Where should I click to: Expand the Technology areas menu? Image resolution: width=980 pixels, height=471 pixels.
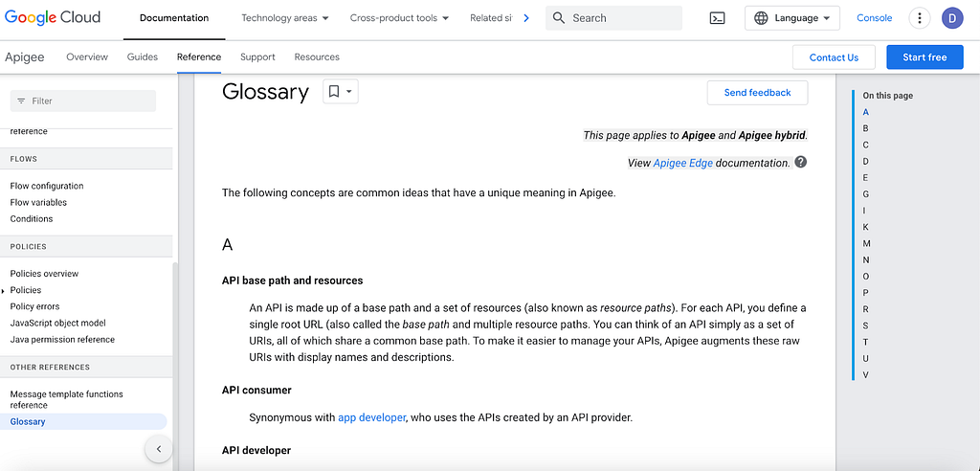tap(285, 18)
